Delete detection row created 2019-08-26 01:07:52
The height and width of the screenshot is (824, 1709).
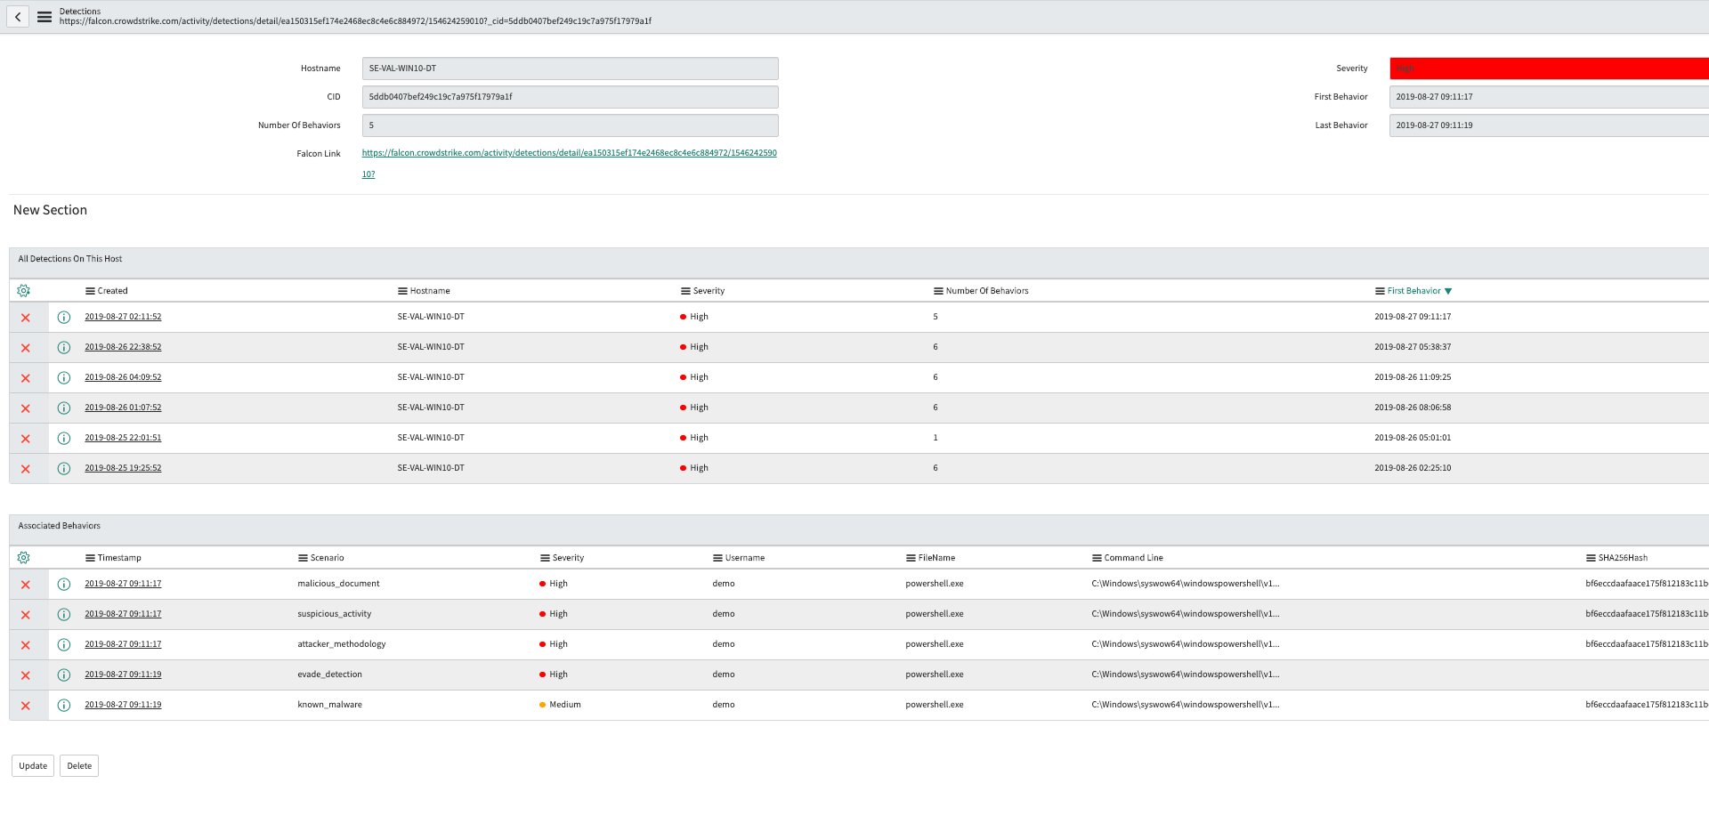click(26, 408)
